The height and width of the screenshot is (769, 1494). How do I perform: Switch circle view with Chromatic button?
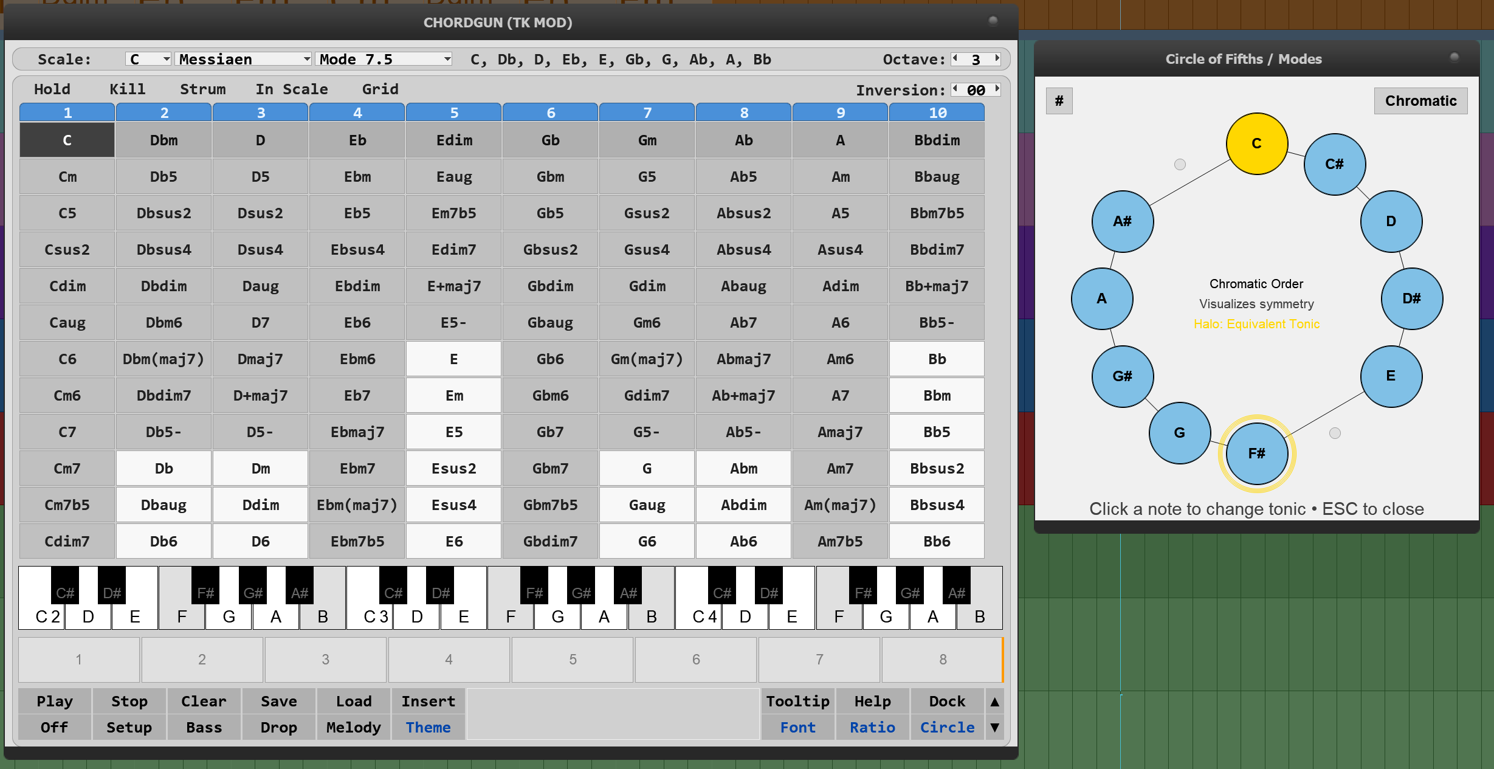[1420, 101]
